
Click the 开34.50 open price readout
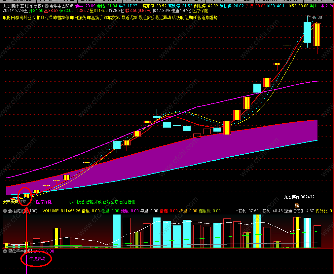[x=36, y=11]
